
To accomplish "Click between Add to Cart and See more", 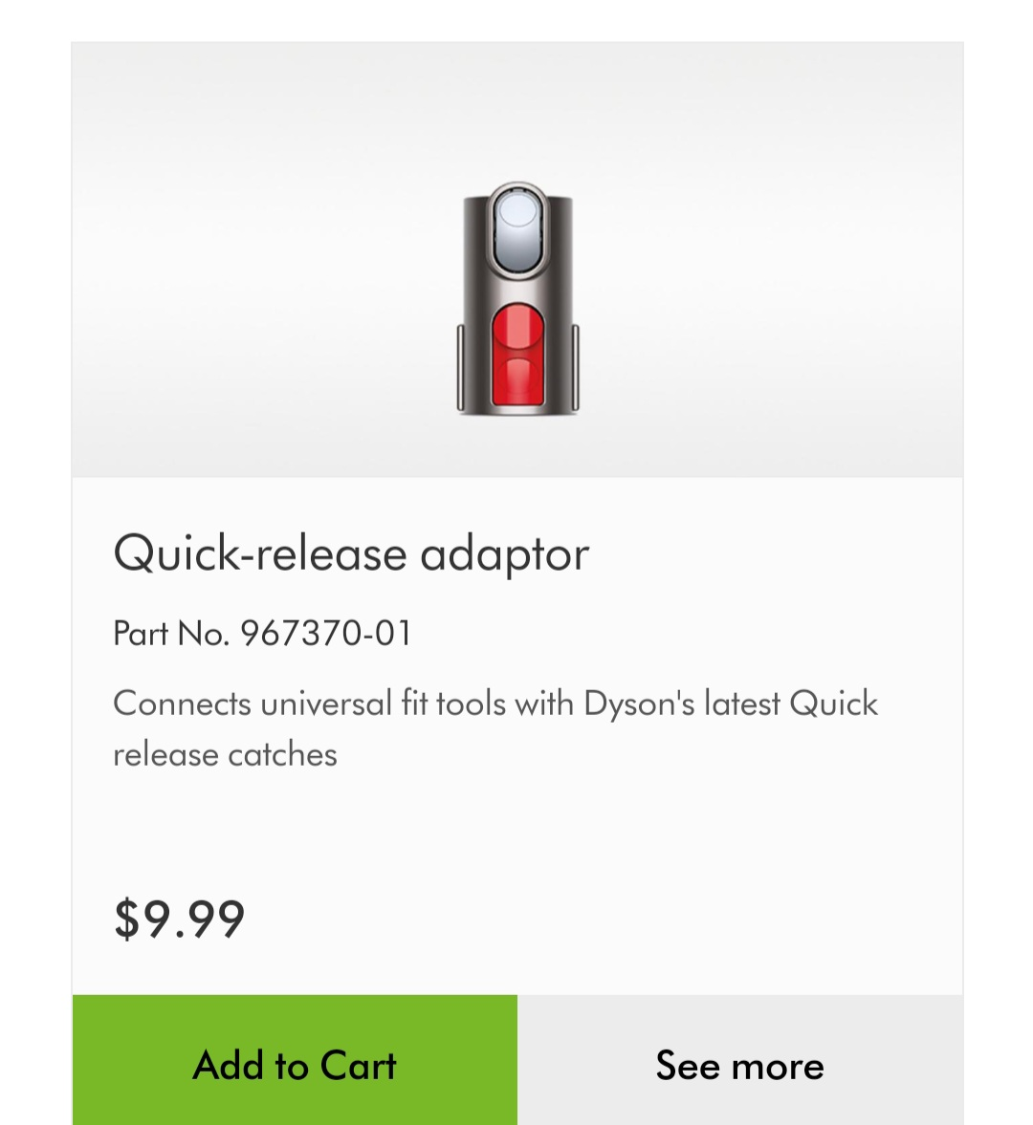I will (516, 1064).
